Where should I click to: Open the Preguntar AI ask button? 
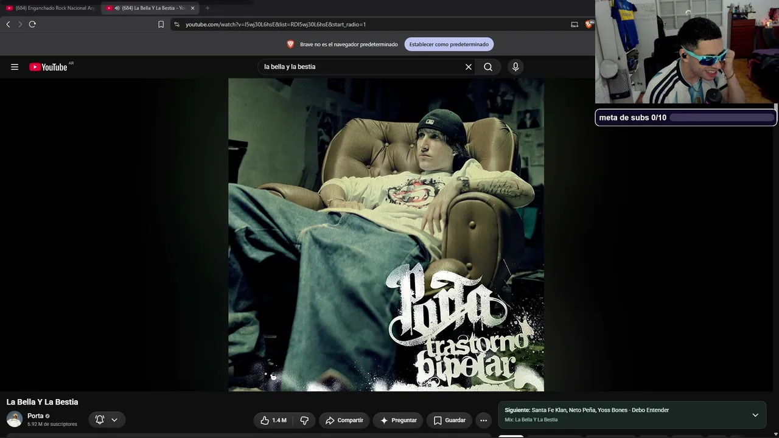(x=399, y=420)
